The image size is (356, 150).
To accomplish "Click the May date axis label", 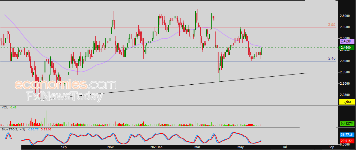I will coord(241,148).
